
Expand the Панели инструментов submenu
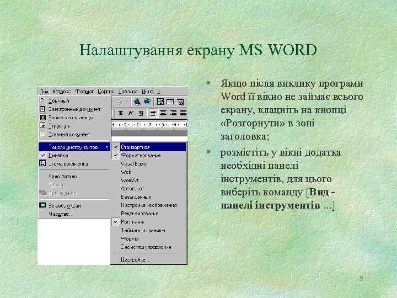coord(74,147)
